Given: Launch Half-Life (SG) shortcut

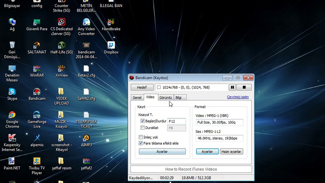Looking at the screenshot, I should tap(61, 48).
